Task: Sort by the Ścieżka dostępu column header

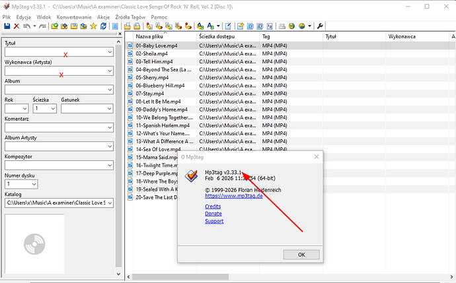Action: (x=228, y=36)
